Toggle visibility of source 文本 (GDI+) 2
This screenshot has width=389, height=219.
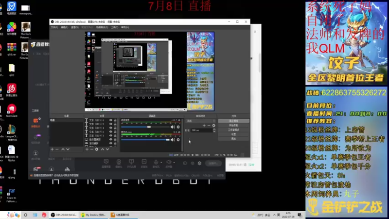coord(111,131)
